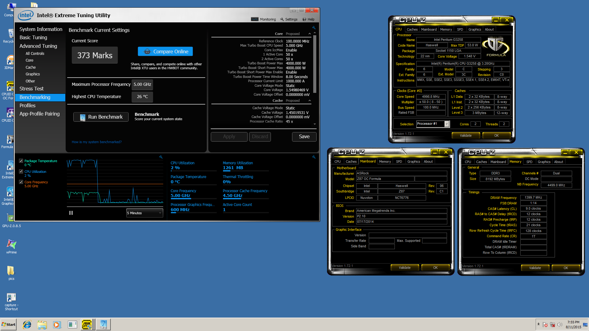Click Show Desktop button in taskbar corner
Image resolution: width=589 pixels, height=331 pixels.
[x=585, y=325]
